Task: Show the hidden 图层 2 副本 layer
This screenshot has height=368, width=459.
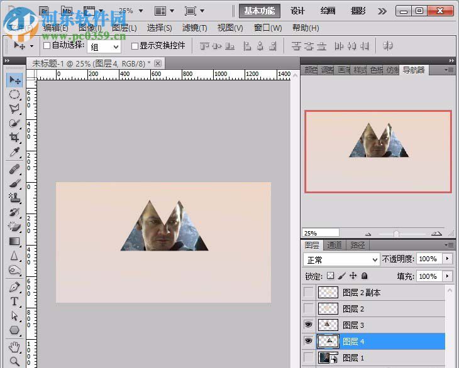Action: pos(308,292)
